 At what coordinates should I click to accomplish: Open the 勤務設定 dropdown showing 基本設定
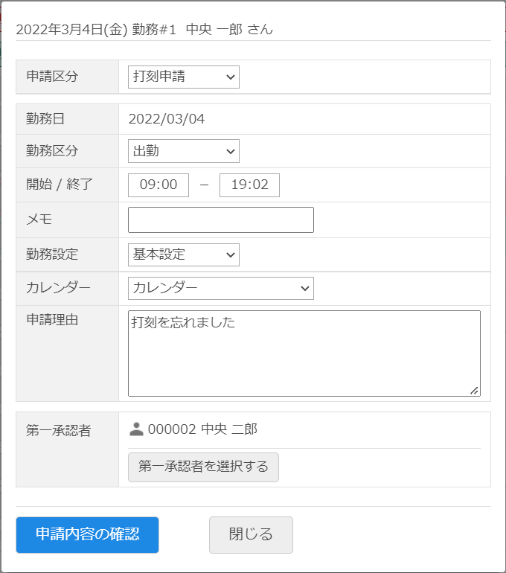click(183, 255)
